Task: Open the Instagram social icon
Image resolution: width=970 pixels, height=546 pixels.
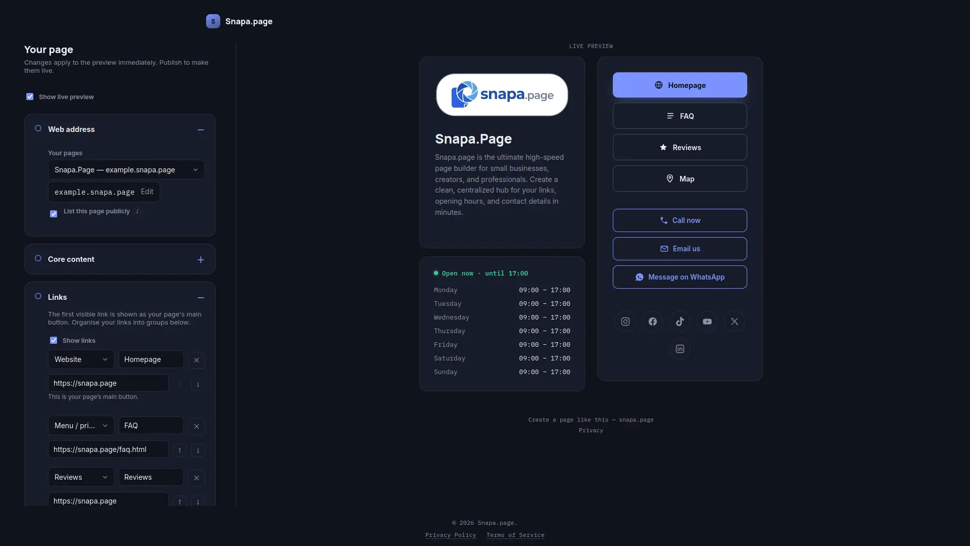Action: click(625, 322)
